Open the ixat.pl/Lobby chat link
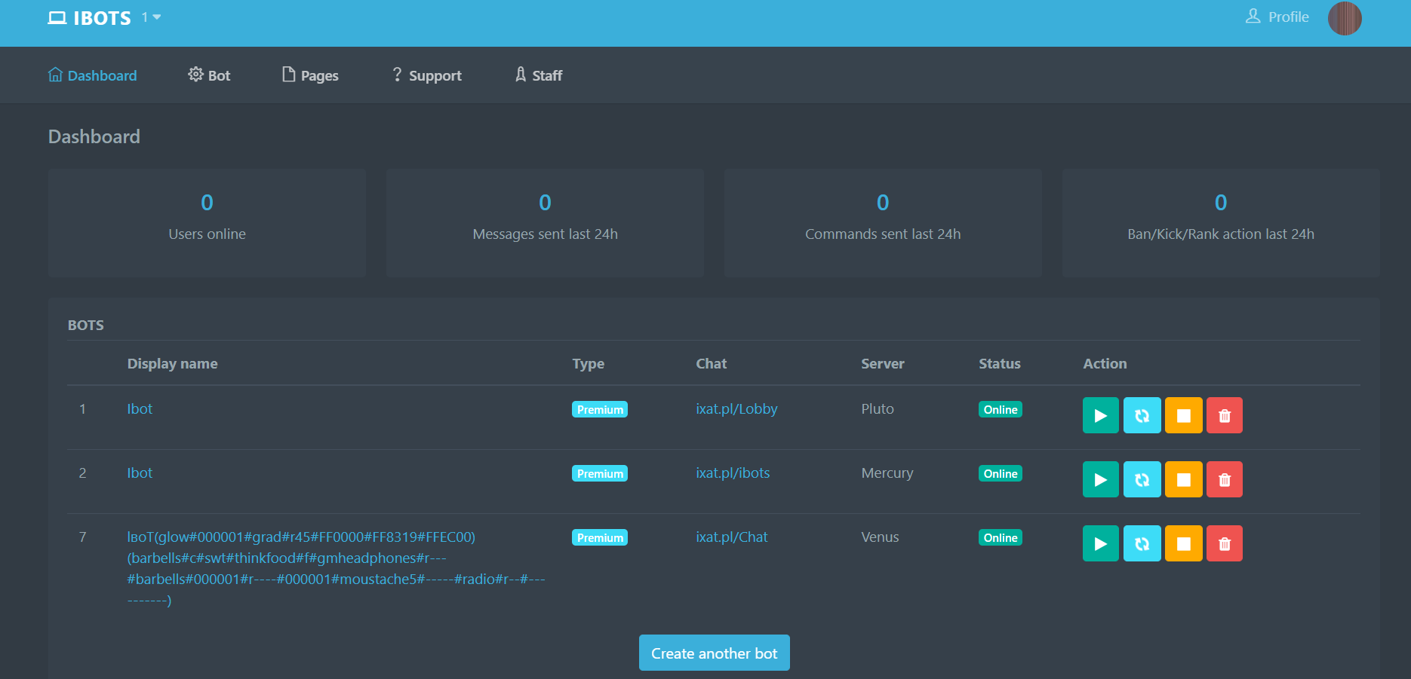 pos(736,408)
